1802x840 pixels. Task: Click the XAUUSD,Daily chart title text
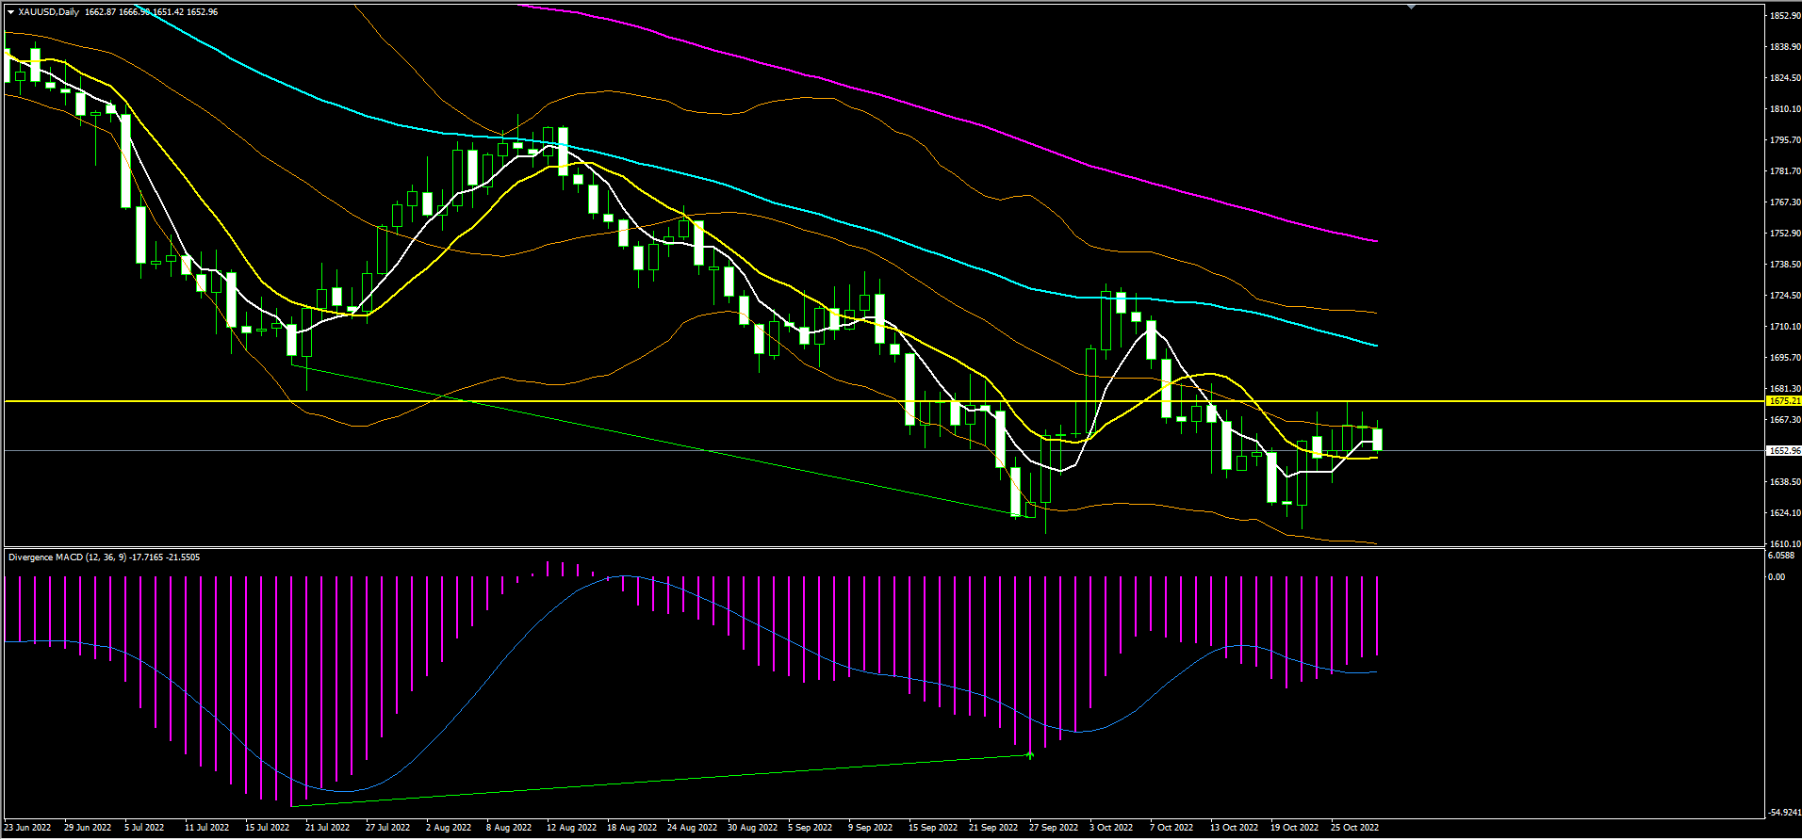point(49,12)
